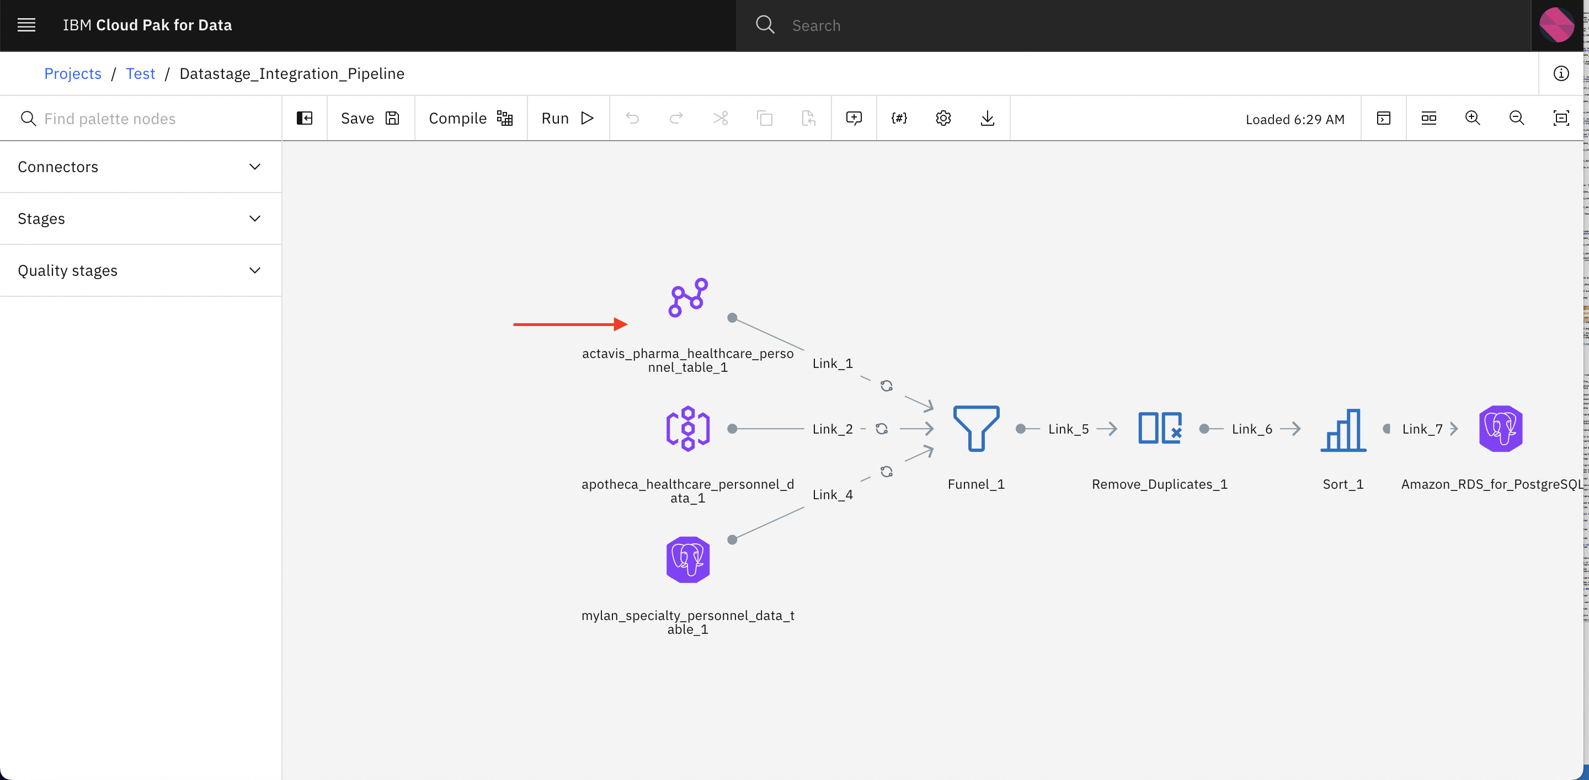Screen dimensions: 1589x780
Task: Open the hamburger navigation menu
Action: 26,25
